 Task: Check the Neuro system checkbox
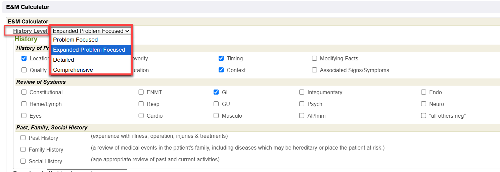tap(423, 104)
